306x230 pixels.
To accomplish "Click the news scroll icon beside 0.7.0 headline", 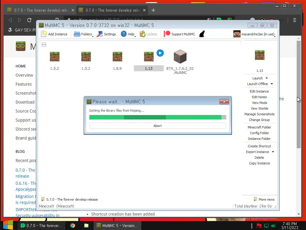I will coord(43,199).
